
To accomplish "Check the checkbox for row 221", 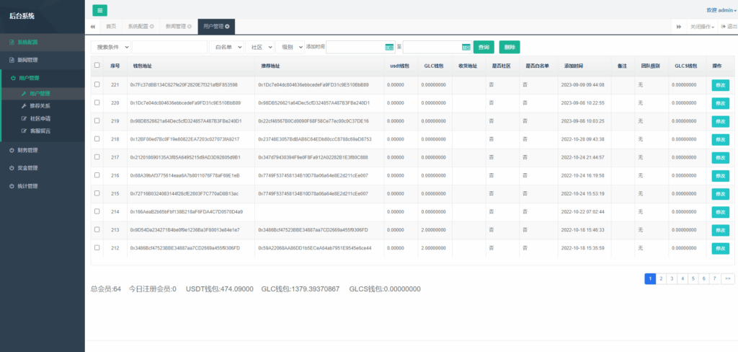I will point(97,84).
